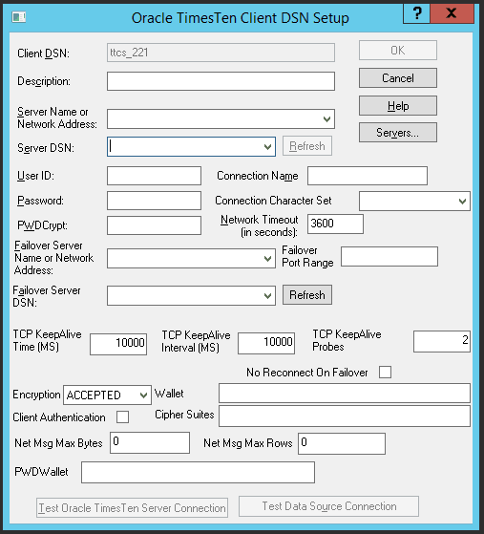Toggle Client Authentication checkbox
The image size is (484, 534).
point(122,417)
